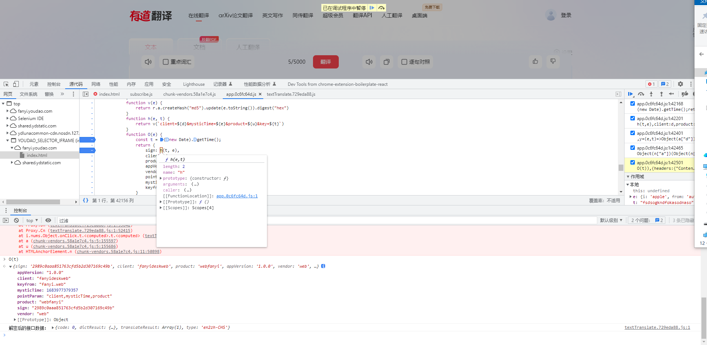Select index.html in the file tree
This screenshot has width=707, height=345.
pos(37,155)
